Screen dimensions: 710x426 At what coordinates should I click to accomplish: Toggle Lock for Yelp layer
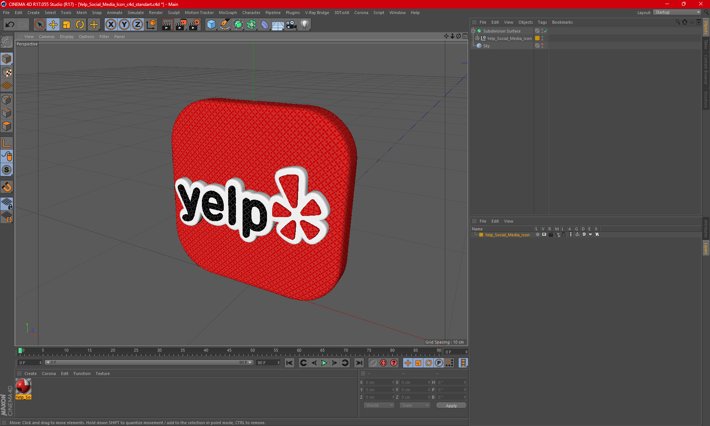pyautogui.click(x=564, y=234)
